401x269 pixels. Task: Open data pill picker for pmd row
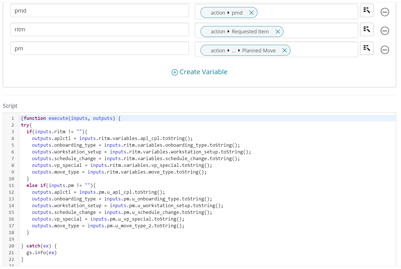click(x=367, y=11)
